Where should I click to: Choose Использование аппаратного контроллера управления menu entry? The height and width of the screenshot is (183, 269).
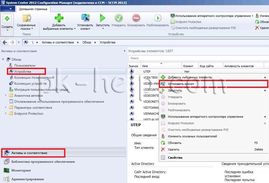click(213, 117)
